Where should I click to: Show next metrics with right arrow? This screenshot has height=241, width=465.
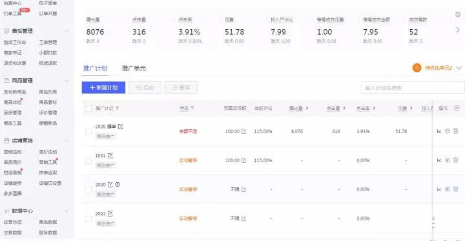(x=458, y=30)
